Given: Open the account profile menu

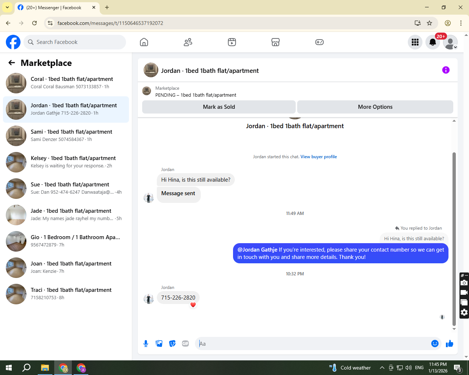Looking at the screenshot, I should pyautogui.click(x=450, y=42).
